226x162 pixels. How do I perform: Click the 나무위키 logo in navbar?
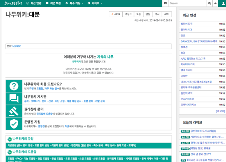(13, 3)
